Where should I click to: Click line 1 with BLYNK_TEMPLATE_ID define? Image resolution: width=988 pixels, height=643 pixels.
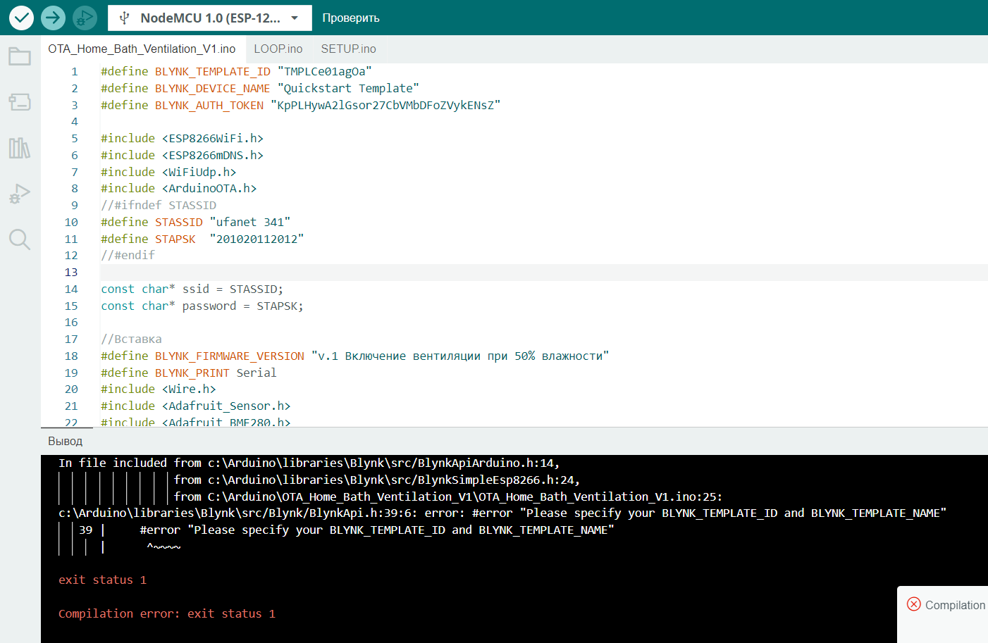tap(236, 71)
